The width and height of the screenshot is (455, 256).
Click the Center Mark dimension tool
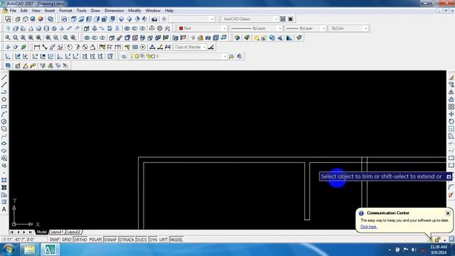coord(143,47)
